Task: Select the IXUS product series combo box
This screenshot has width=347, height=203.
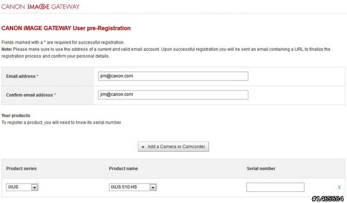Action: pyautogui.click(x=22, y=187)
